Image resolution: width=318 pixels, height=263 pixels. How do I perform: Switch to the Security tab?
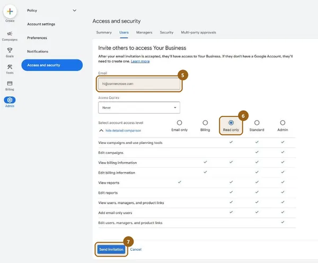(x=166, y=32)
